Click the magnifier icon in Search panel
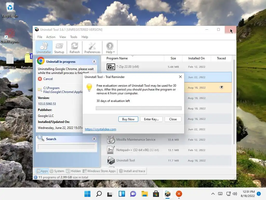This screenshot has height=200, width=266. pyautogui.click(x=41, y=138)
